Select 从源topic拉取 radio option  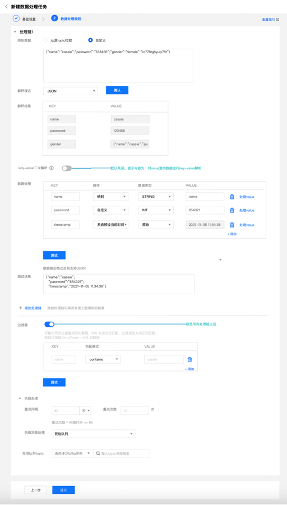46,40
